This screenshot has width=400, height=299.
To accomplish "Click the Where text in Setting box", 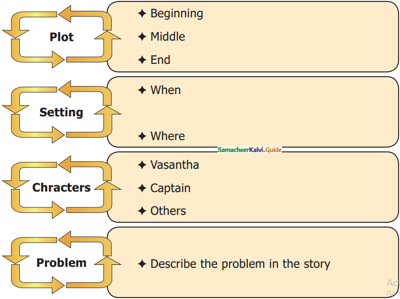I will point(168,136).
